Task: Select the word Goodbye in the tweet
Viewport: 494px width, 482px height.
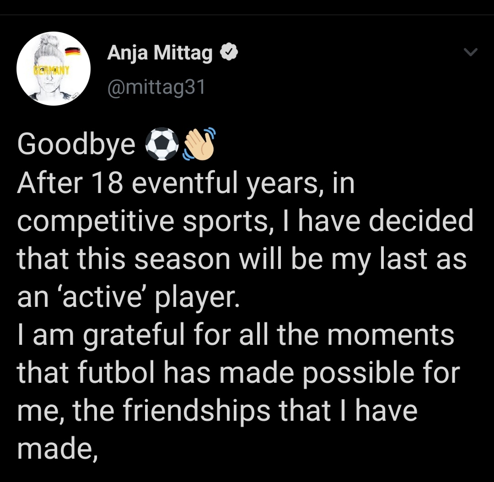Action: (x=76, y=145)
